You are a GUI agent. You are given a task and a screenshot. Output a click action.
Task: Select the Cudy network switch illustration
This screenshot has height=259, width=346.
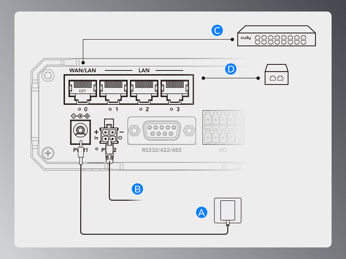coord(276,36)
